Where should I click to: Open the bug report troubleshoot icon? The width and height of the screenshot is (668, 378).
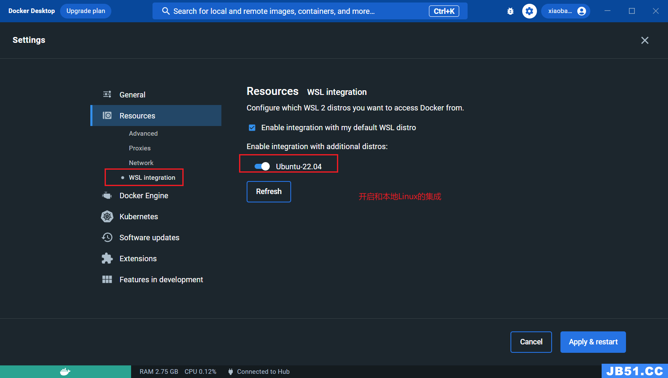(510, 11)
